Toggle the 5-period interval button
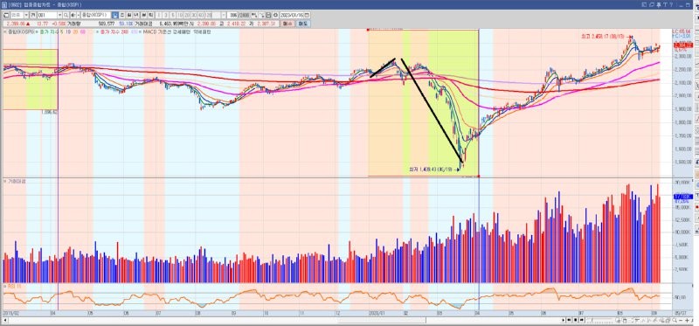 pyautogui.click(x=173, y=15)
